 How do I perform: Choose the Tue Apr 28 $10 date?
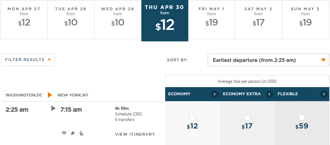[x=71, y=20]
